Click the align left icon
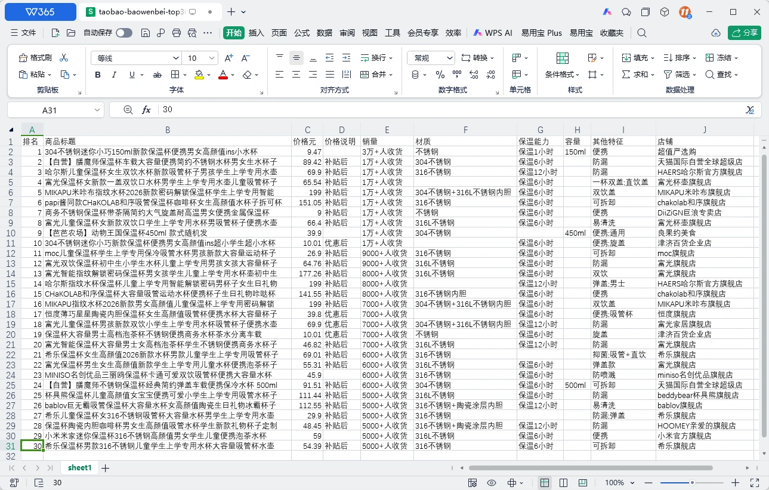Viewport: 769px width, 490px height. click(280, 75)
